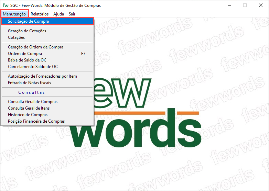Choose Geração de Cotações
This screenshot has height=191, width=269.
[x=47, y=31]
